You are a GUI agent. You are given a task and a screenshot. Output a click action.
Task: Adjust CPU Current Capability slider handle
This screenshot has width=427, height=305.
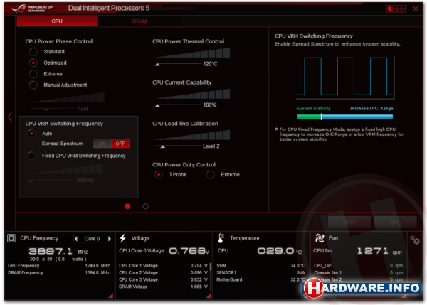point(157,105)
